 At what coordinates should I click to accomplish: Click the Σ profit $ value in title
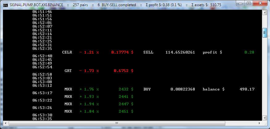click(x=164, y=5)
